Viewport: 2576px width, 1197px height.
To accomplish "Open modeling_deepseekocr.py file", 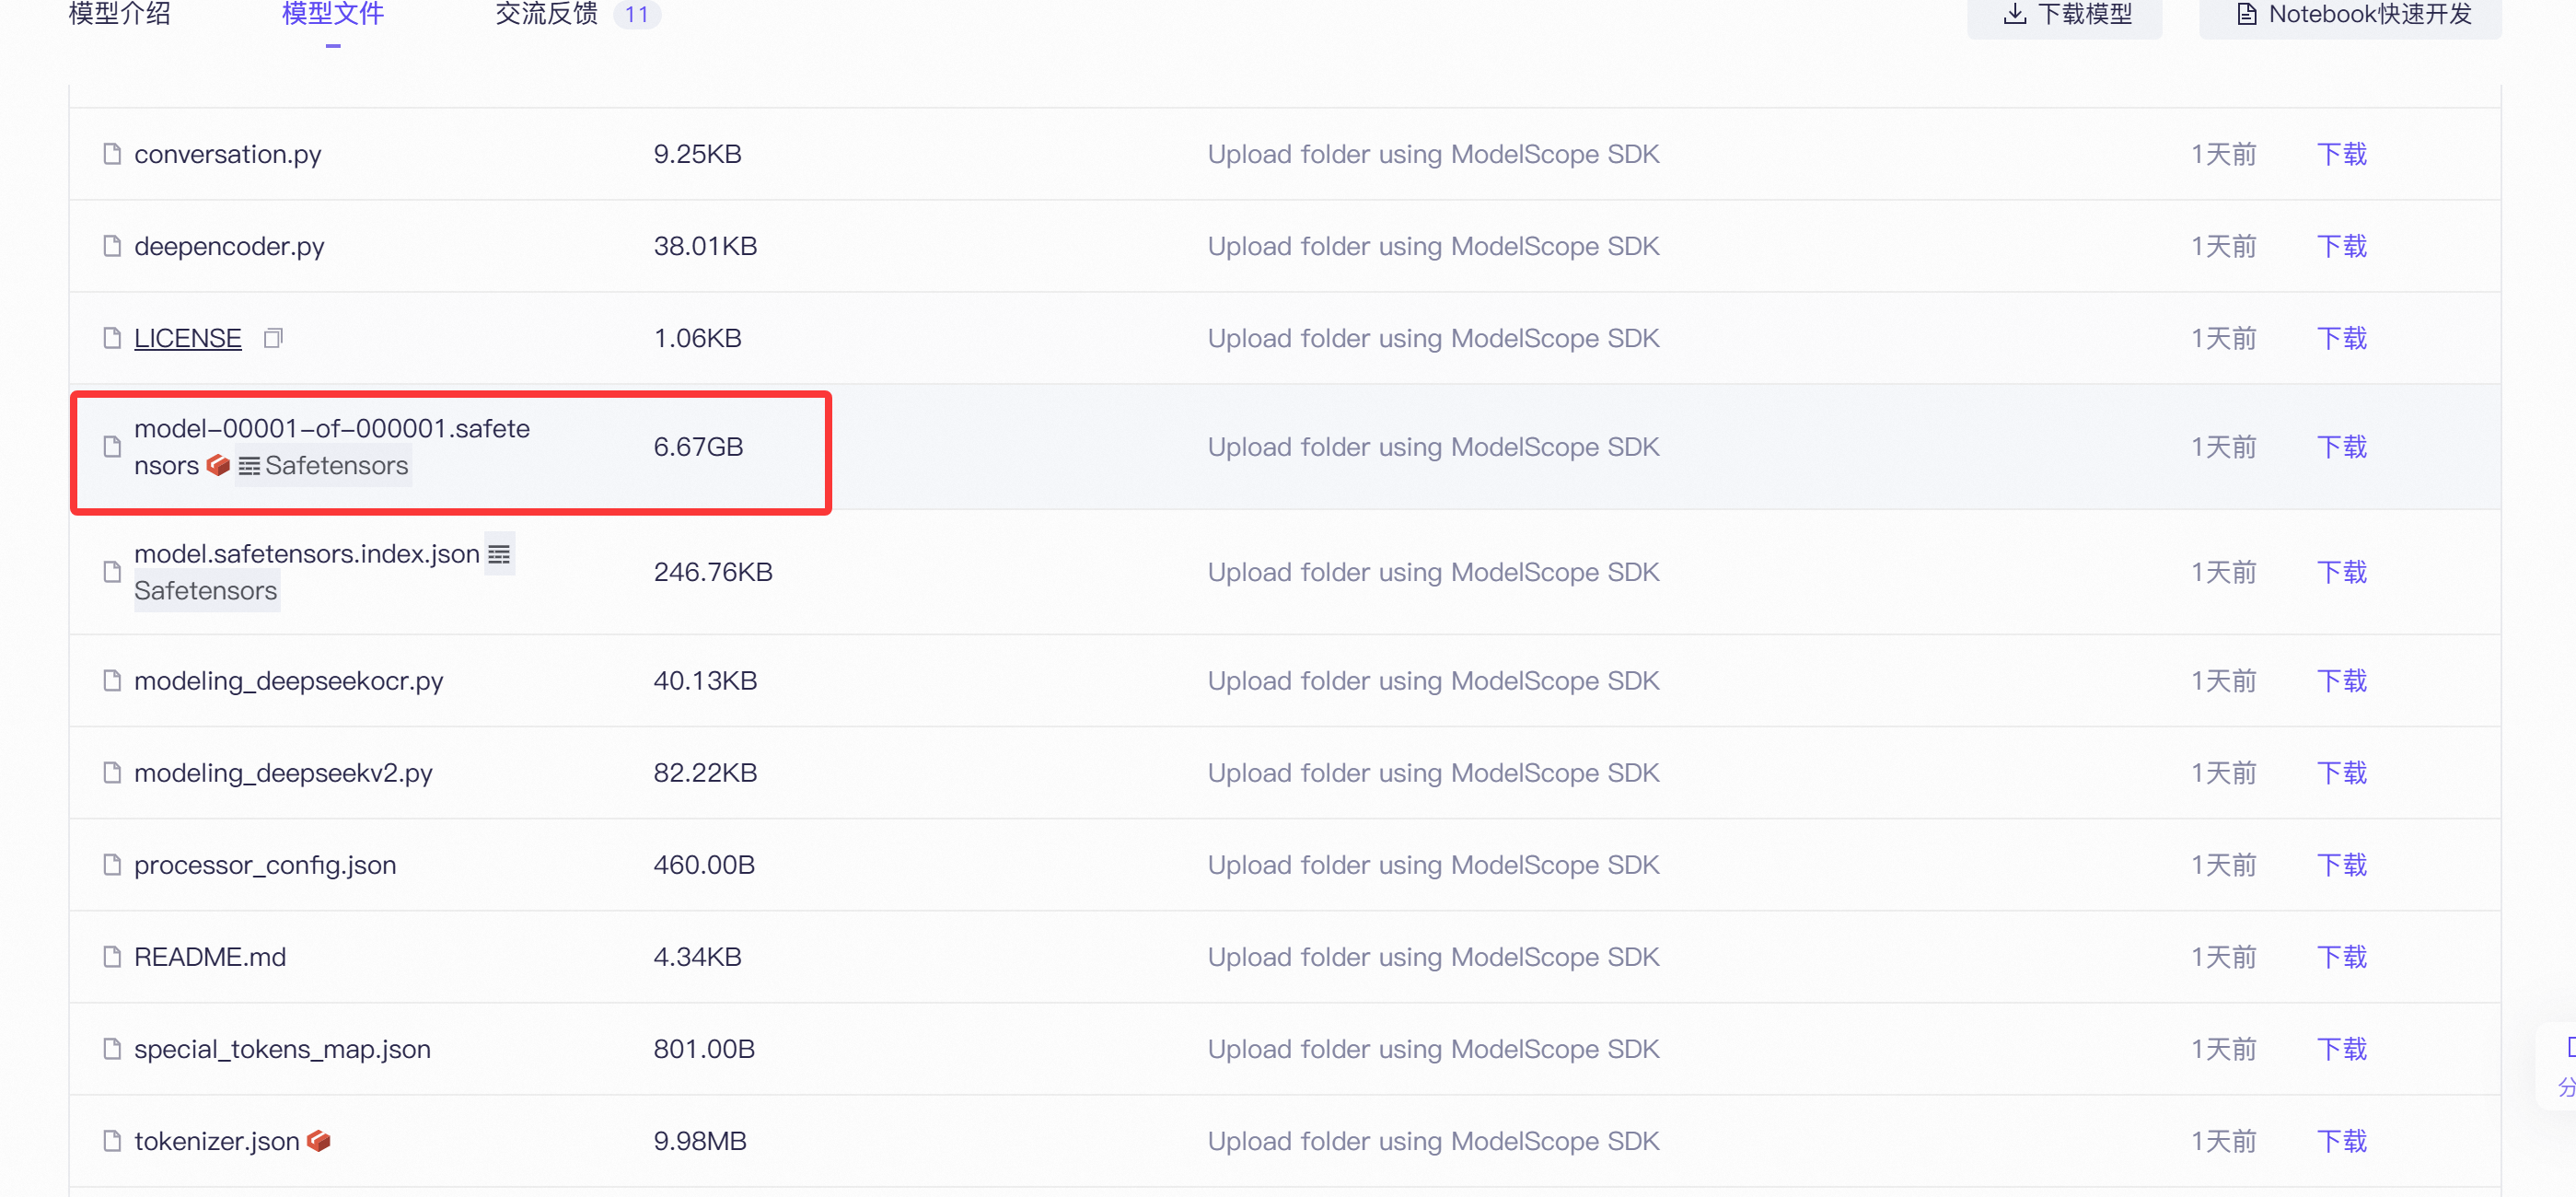I will pos(288,681).
